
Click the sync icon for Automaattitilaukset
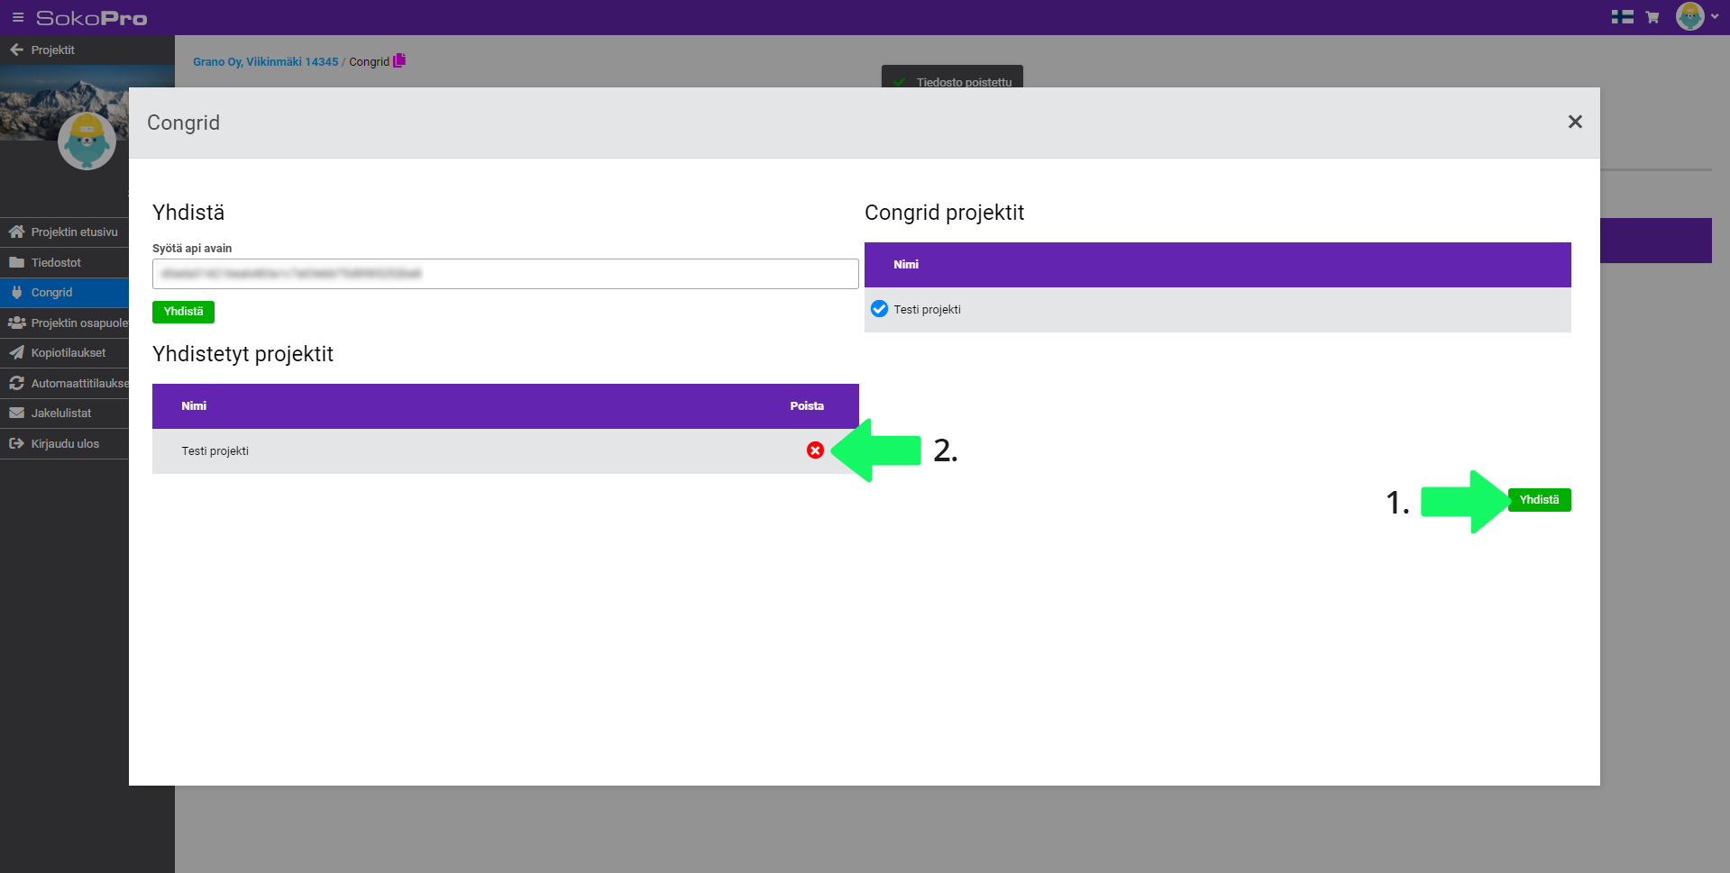(16, 383)
